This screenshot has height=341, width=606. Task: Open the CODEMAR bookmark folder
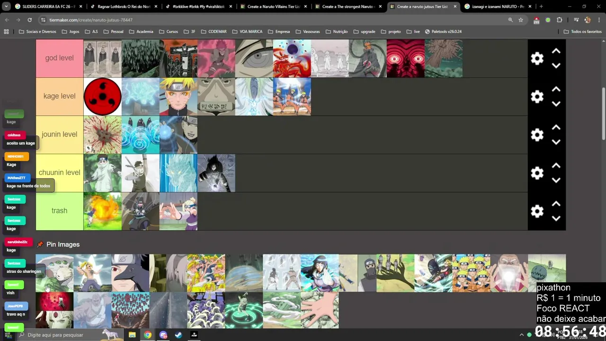pos(214,32)
